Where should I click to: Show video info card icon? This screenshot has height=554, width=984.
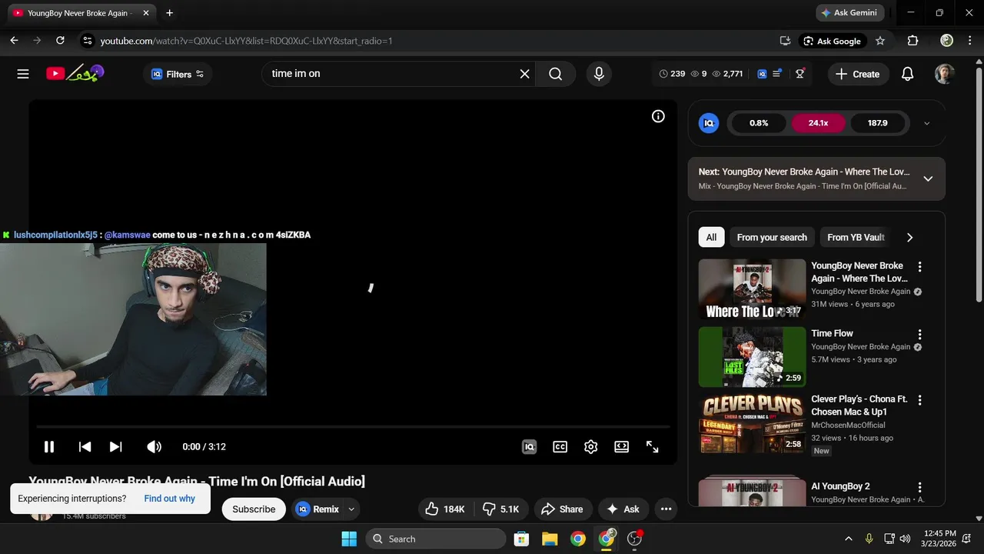658,116
